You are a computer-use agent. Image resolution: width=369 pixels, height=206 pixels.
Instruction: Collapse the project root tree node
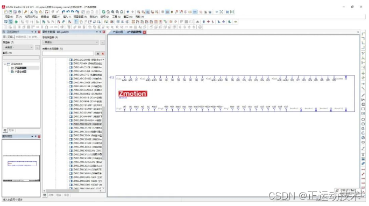click(x=5, y=64)
